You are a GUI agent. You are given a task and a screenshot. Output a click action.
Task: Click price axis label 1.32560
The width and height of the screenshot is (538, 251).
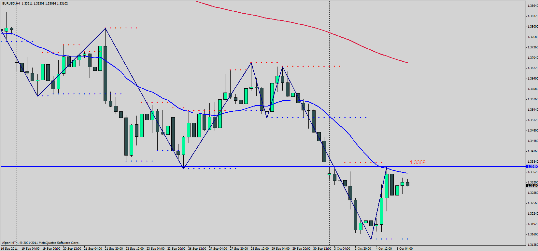point(532,203)
